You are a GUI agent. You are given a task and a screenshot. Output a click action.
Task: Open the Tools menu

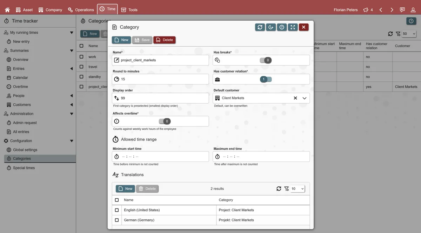point(129,10)
